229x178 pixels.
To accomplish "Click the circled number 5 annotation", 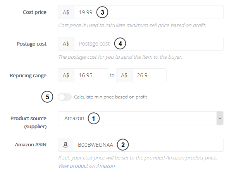I will click(x=47, y=97).
